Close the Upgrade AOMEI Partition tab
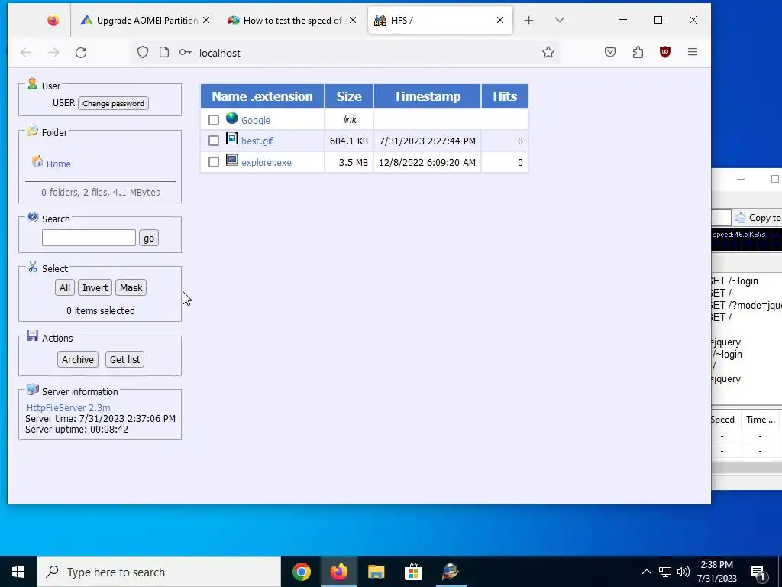Viewport: 782px width, 587px height. pyautogui.click(x=206, y=20)
